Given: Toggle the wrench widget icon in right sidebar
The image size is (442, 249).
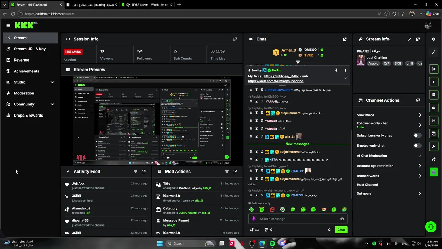Looking at the screenshot, I should 434,146.
